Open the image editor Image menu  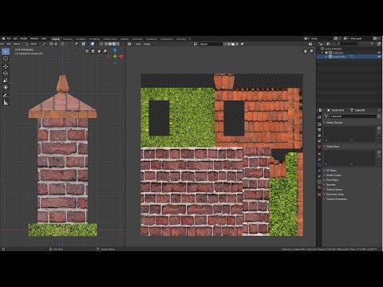147,44
